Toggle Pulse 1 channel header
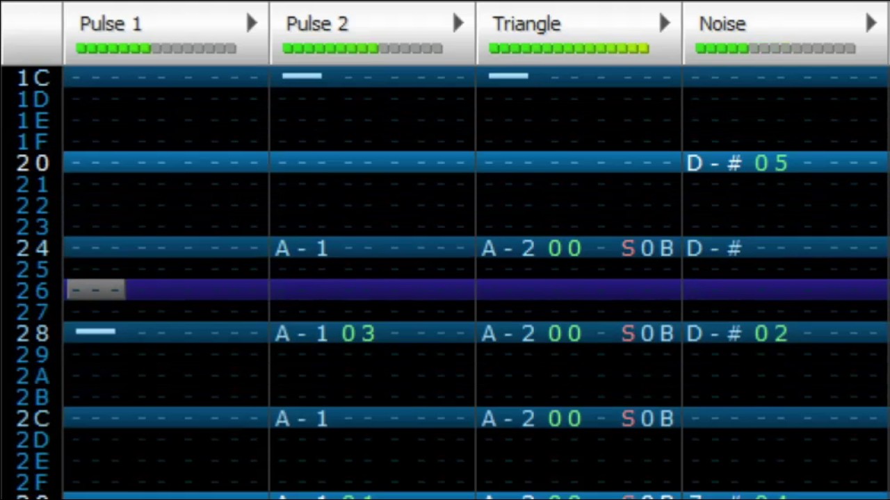 point(165,33)
